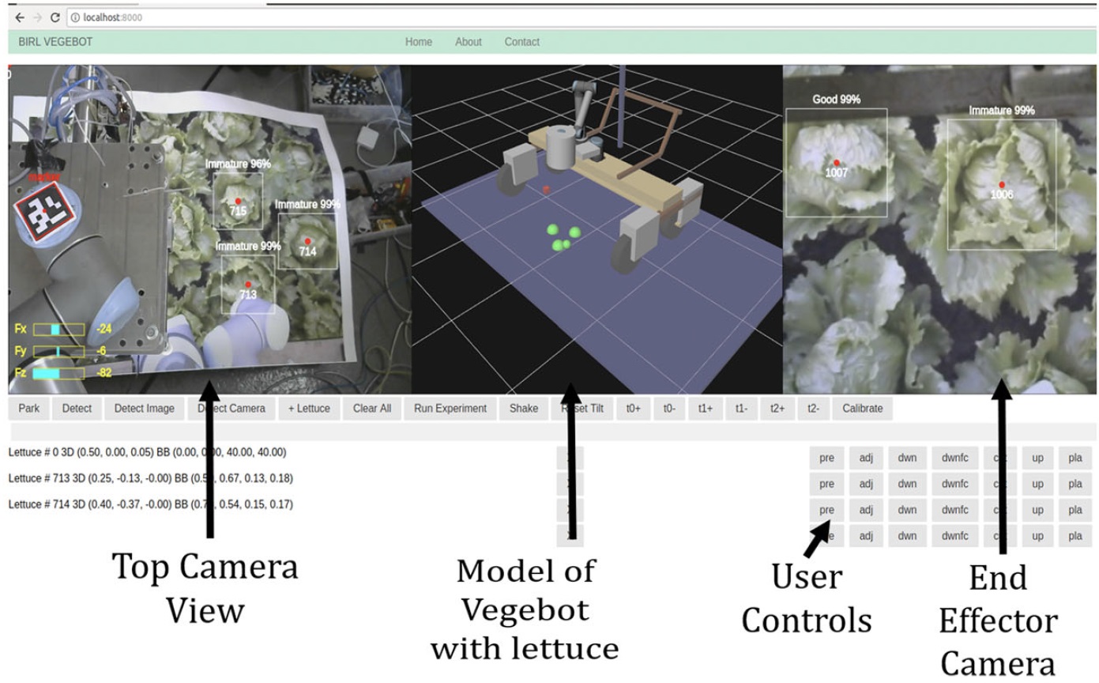Viewport: 1099px width, 683px height.
Task: Click pre button in Lettuce # 714 row
Action: coord(826,510)
